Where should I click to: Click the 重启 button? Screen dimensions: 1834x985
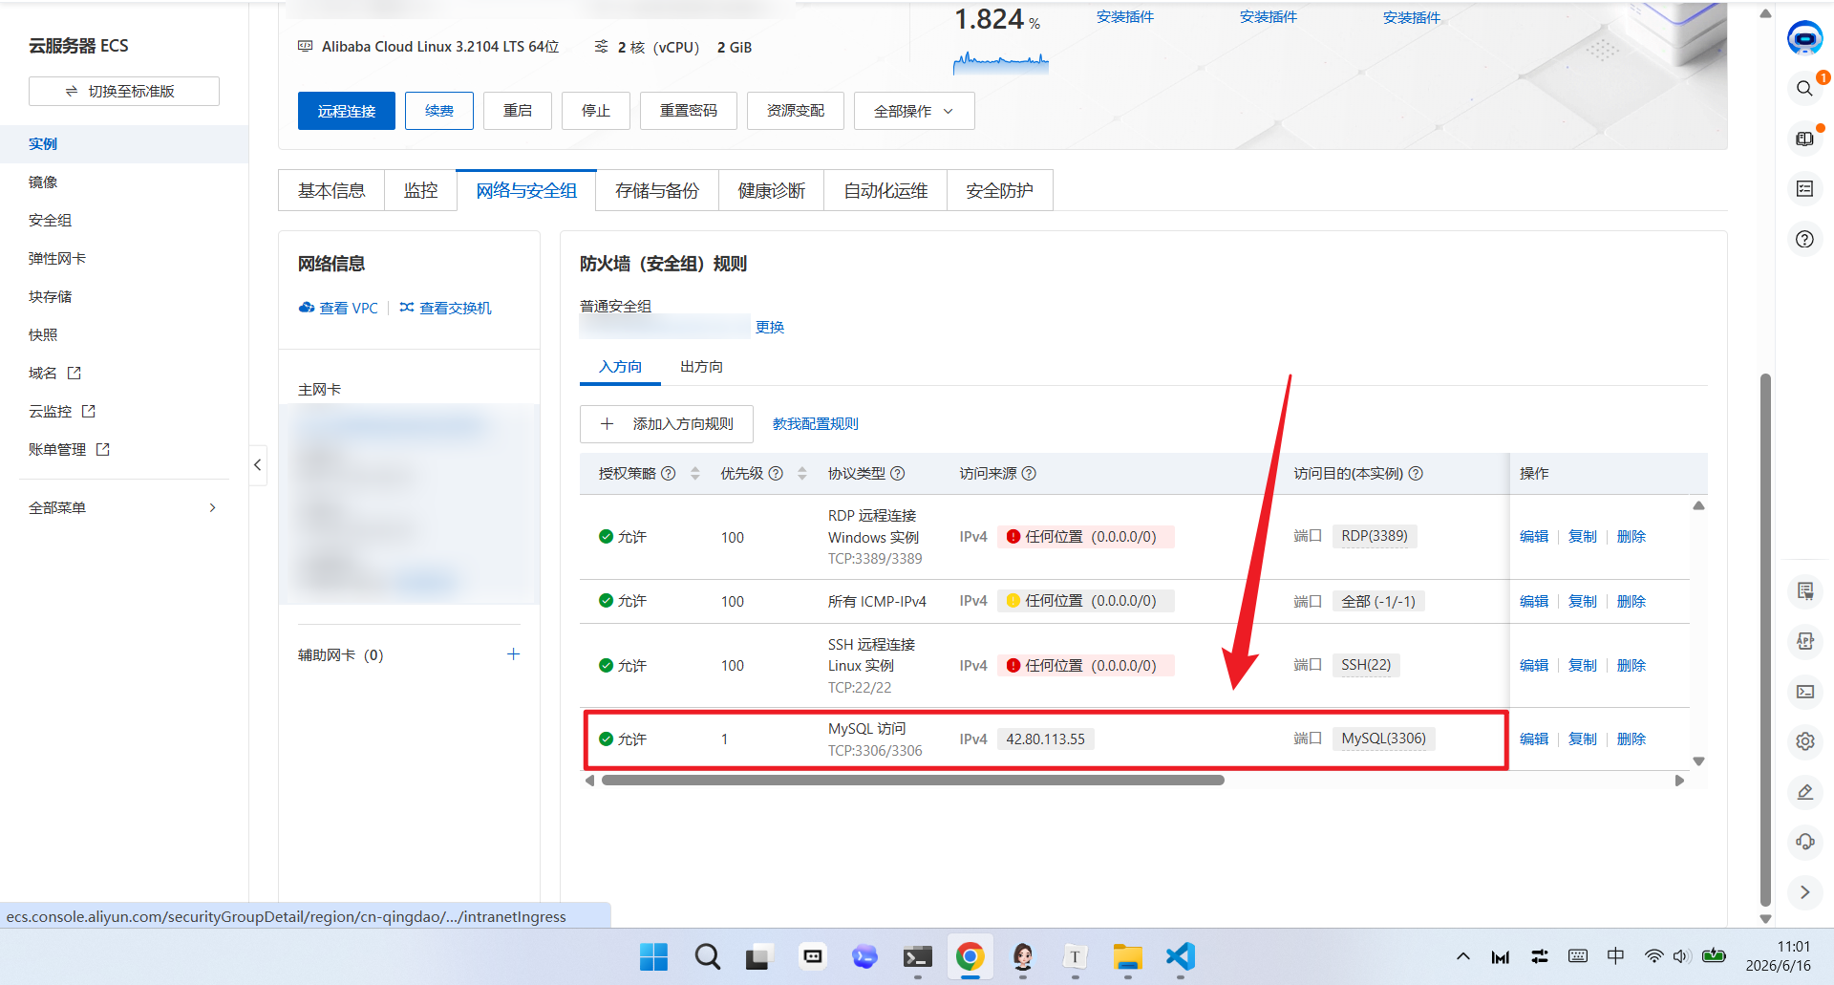click(518, 111)
